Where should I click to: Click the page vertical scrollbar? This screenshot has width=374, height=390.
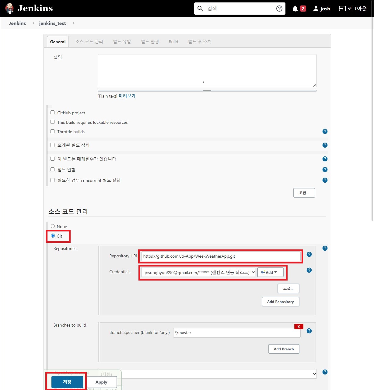[372, 110]
